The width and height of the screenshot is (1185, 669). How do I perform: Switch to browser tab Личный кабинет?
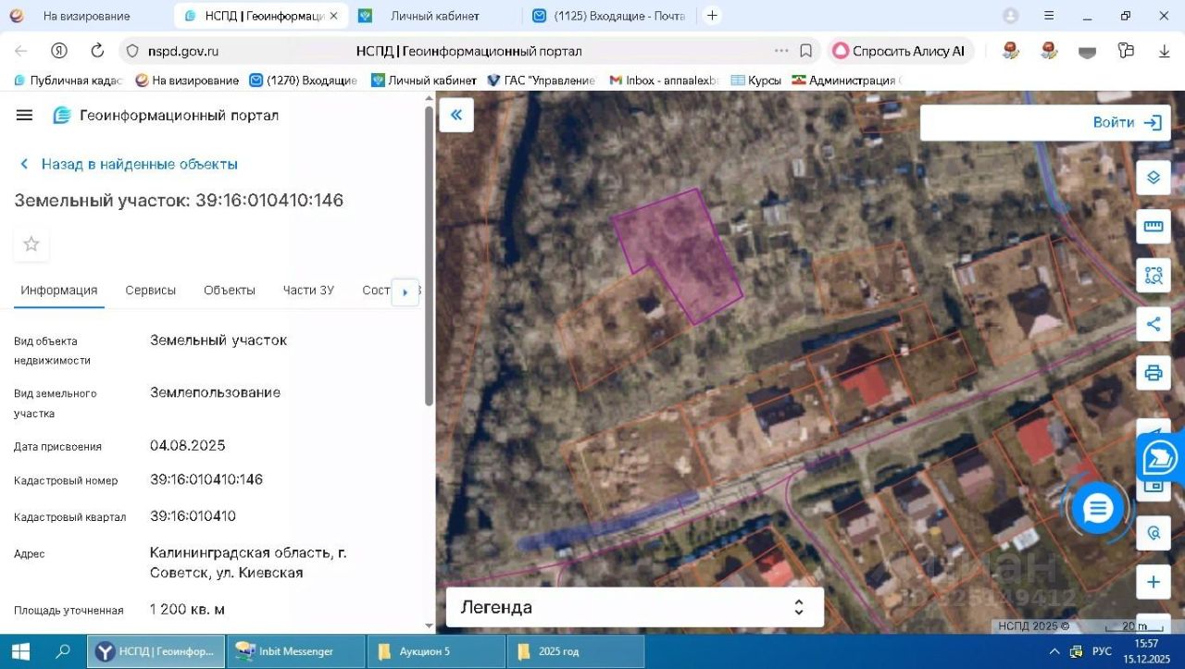[435, 16]
